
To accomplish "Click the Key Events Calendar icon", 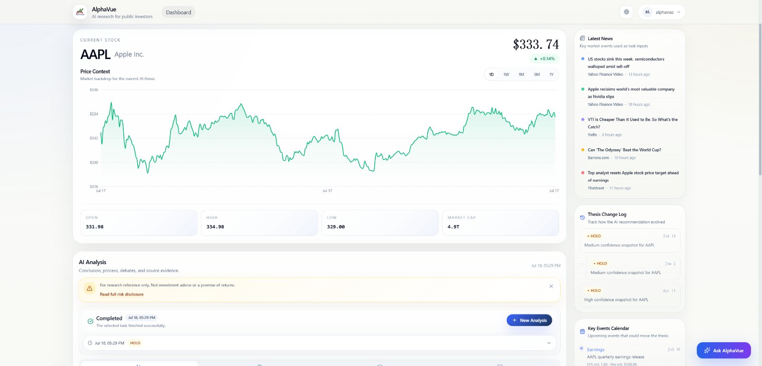I will (582, 331).
